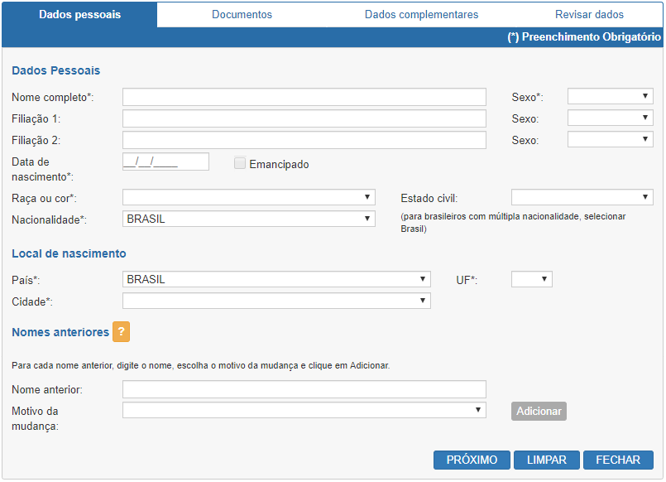Expand the Cidade dropdown
The height and width of the screenshot is (482, 666).
(276, 301)
